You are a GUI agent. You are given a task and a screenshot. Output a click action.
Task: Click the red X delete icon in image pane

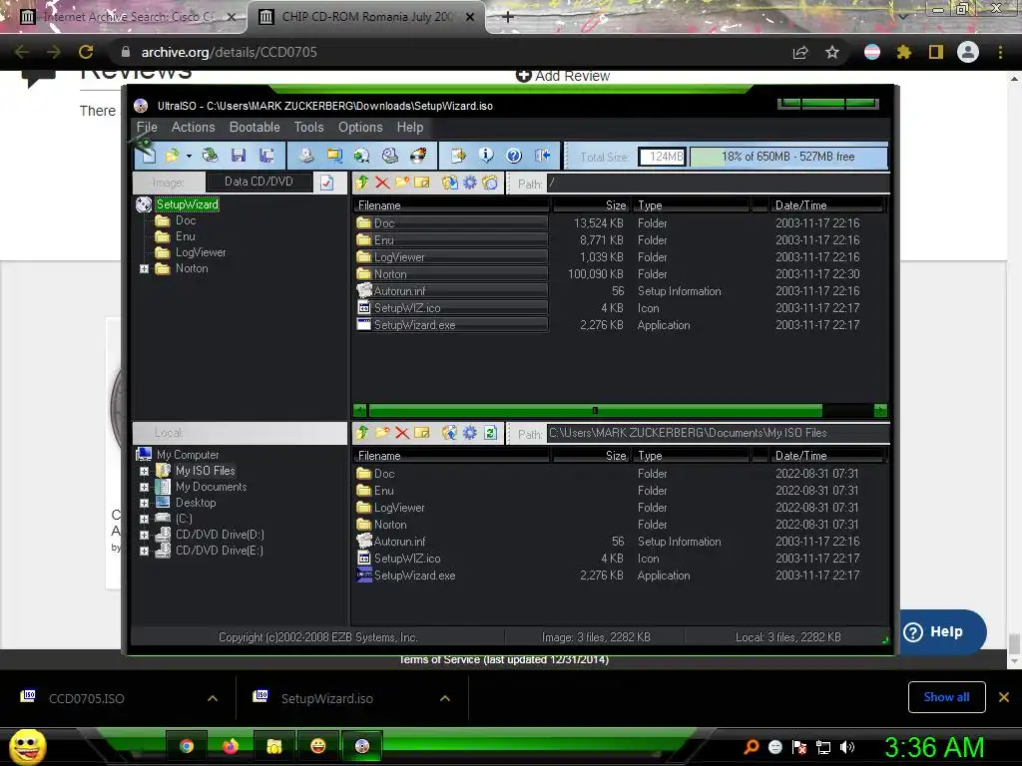coord(382,183)
